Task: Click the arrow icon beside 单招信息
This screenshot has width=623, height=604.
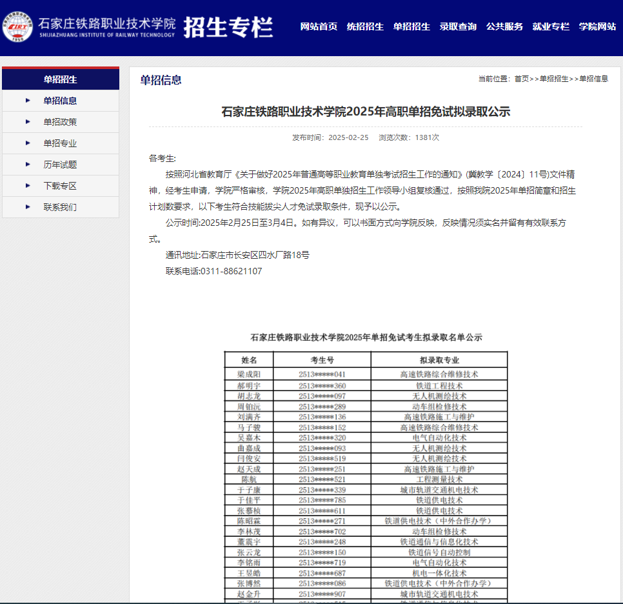Action: coord(26,100)
